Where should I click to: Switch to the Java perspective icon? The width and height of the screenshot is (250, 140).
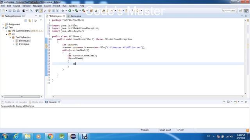(x=246, y=10)
